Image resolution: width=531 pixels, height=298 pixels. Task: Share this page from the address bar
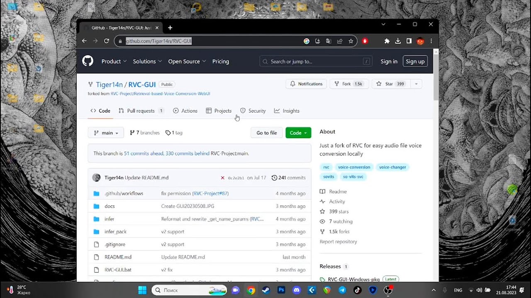[340, 41]
